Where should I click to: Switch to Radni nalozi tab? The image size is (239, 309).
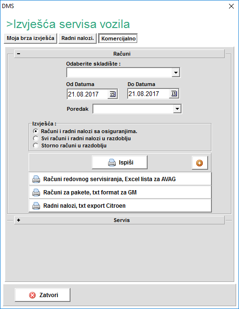pos(78,38)
